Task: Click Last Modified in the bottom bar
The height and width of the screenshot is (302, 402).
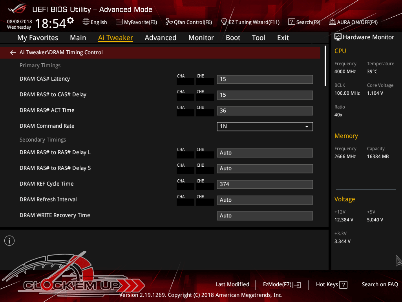Action: coord(232,284)
